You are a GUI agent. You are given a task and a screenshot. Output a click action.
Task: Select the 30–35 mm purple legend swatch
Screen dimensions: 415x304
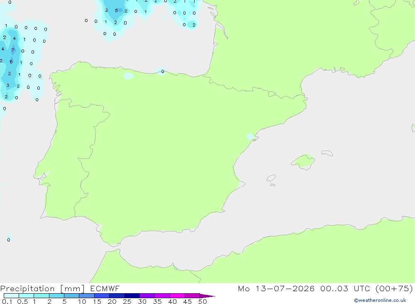147,296
